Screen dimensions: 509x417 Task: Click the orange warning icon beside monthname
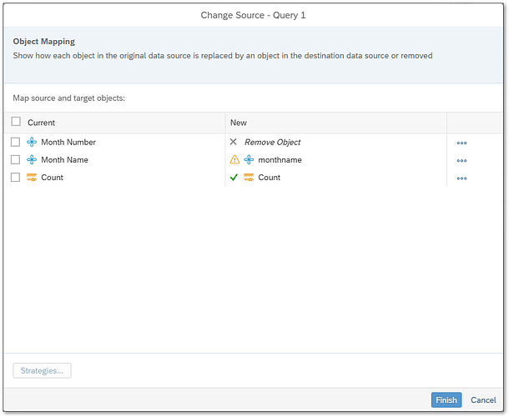[234, 159]
